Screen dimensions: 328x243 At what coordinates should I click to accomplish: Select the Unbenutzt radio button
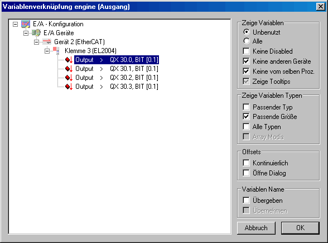(247, 32)
